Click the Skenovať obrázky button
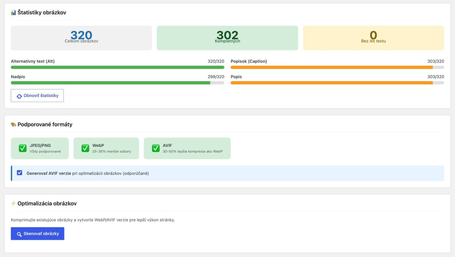 click(38, 234)
